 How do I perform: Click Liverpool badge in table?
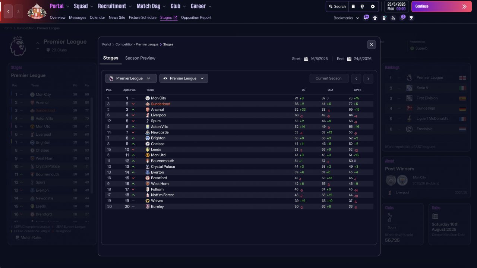(x=148, y=116)
